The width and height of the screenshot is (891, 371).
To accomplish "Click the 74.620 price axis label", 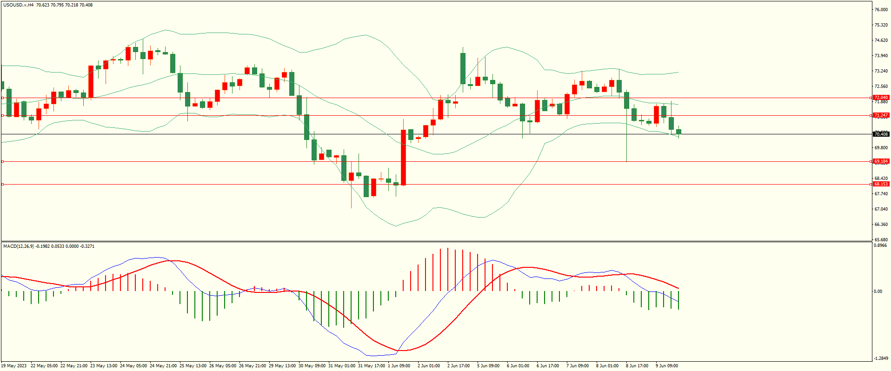I will pos(881,40).
